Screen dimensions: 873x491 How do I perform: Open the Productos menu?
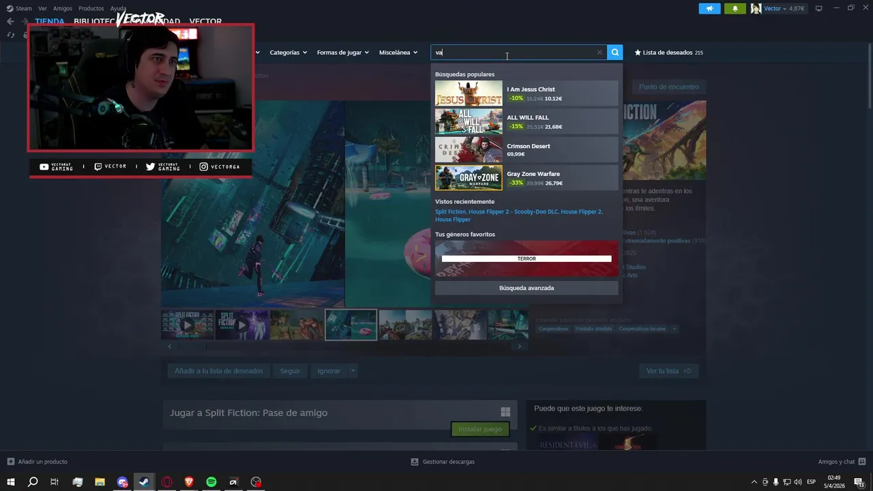click(x=91, y=9)
